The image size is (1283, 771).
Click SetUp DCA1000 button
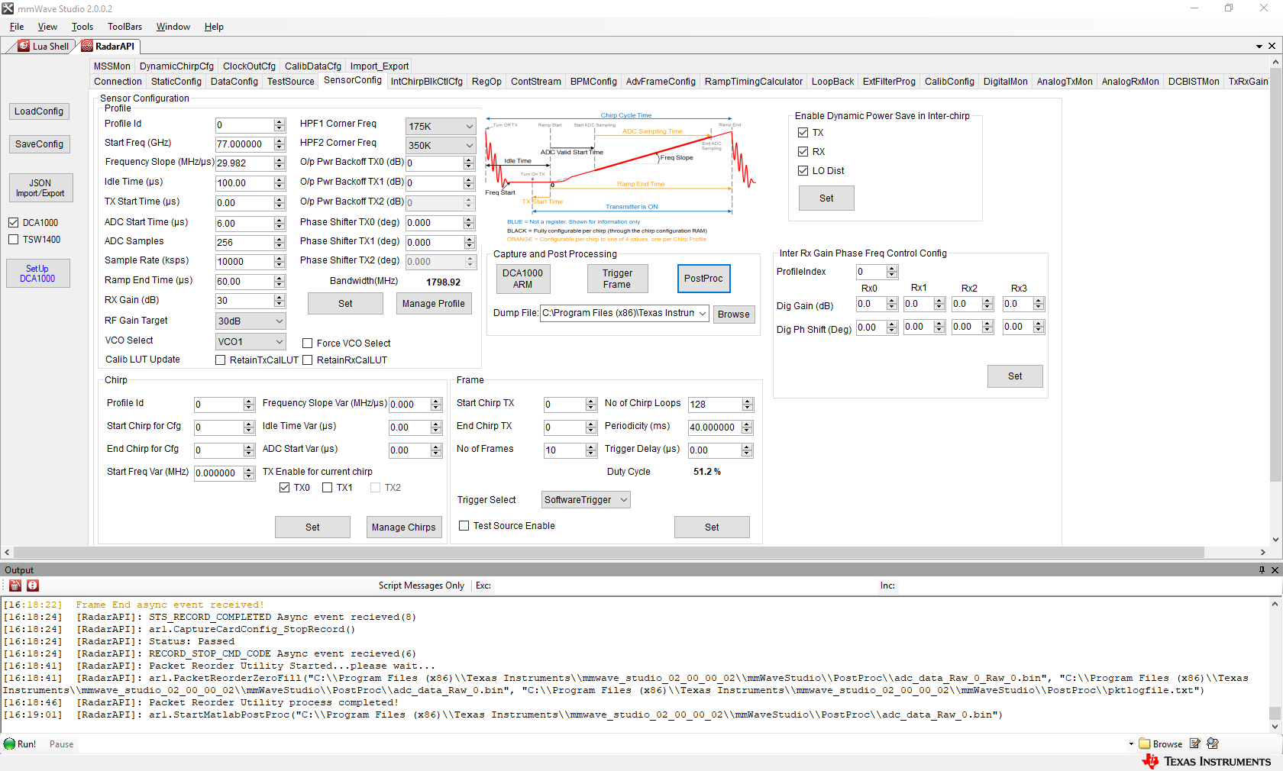(37, 273)
